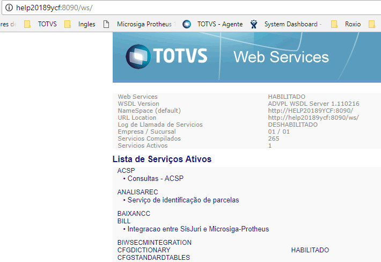The width and height of the screenshot is (381, 262).
Task: Open the BIWSECMINTEGRATION service link
Action: [x=155, y=242]
